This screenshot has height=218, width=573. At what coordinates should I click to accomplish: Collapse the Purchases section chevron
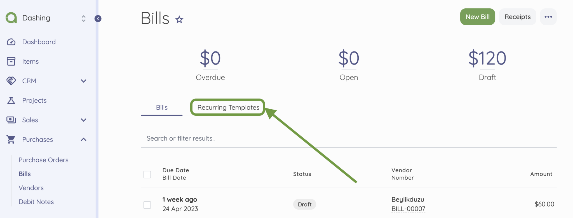tap(83, 139)
